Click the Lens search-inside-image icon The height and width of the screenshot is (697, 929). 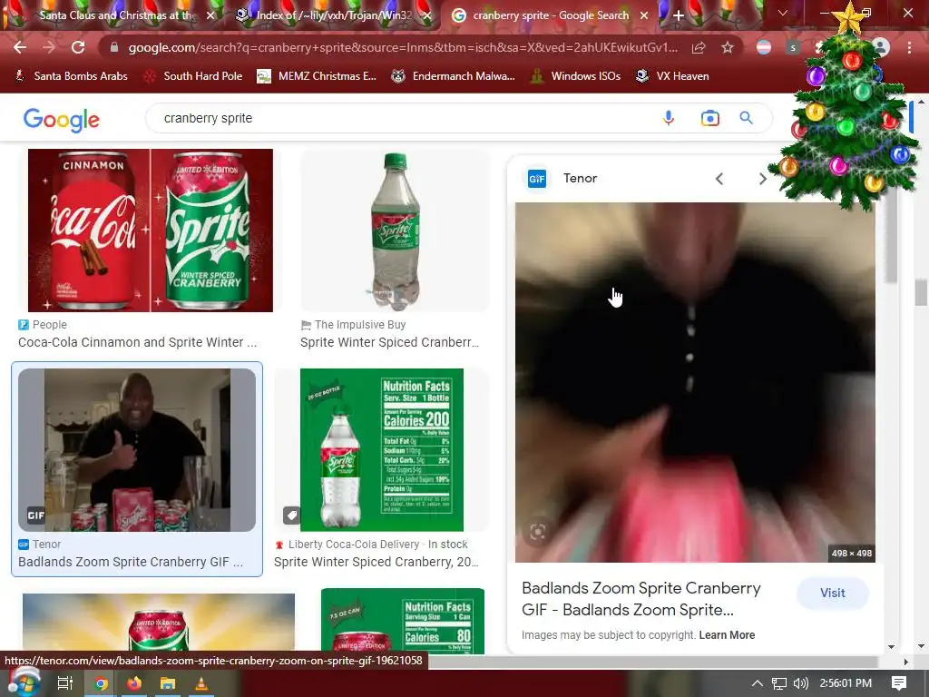(537, 532)
